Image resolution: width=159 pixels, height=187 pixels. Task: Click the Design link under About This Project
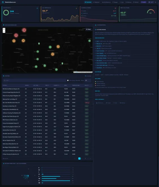click(108, 103)
